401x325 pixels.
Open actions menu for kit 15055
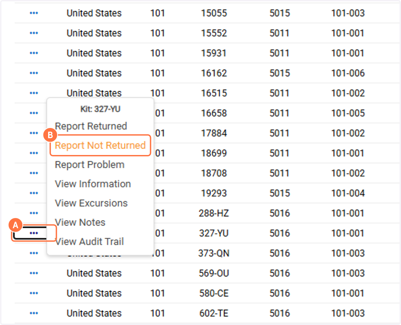point(34,13)
